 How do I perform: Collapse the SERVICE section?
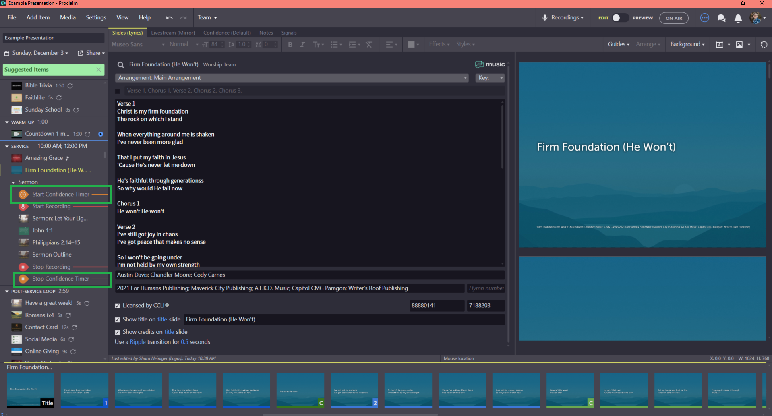click(7, 146)
